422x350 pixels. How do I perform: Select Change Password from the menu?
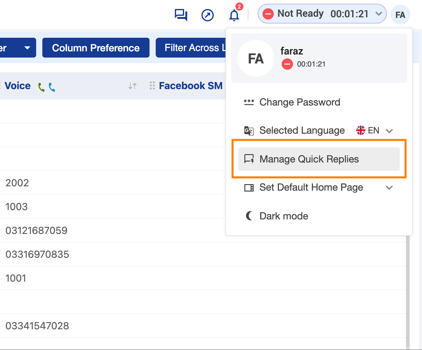tap(299, 102)
